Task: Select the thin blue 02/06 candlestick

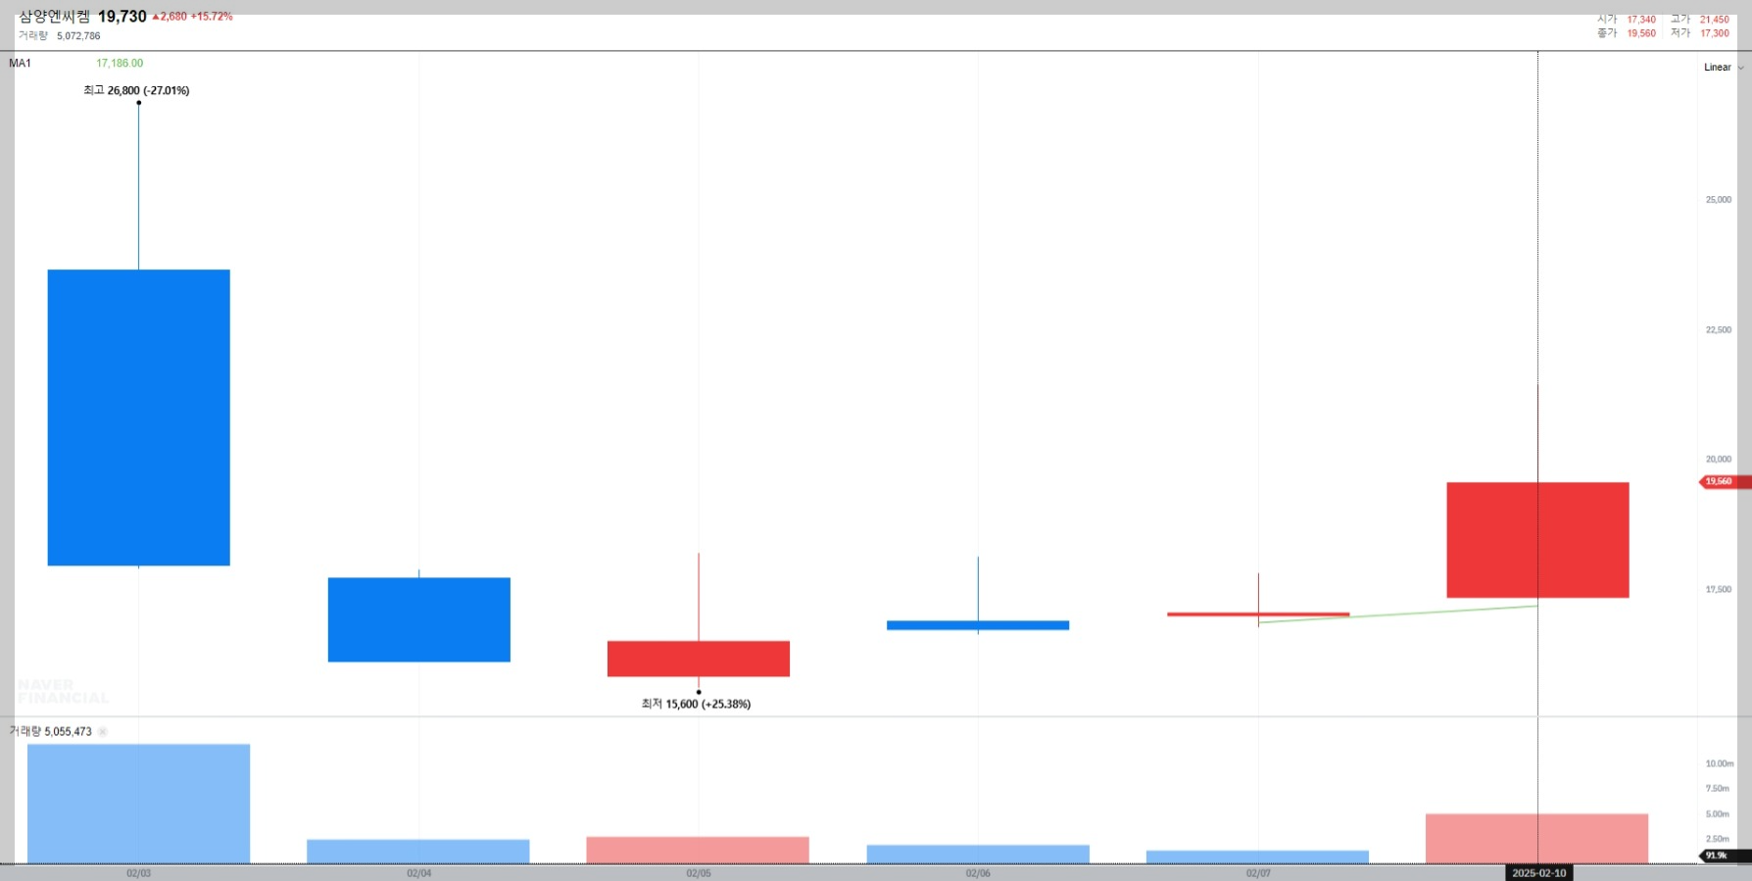Action: tap(978, 625)
